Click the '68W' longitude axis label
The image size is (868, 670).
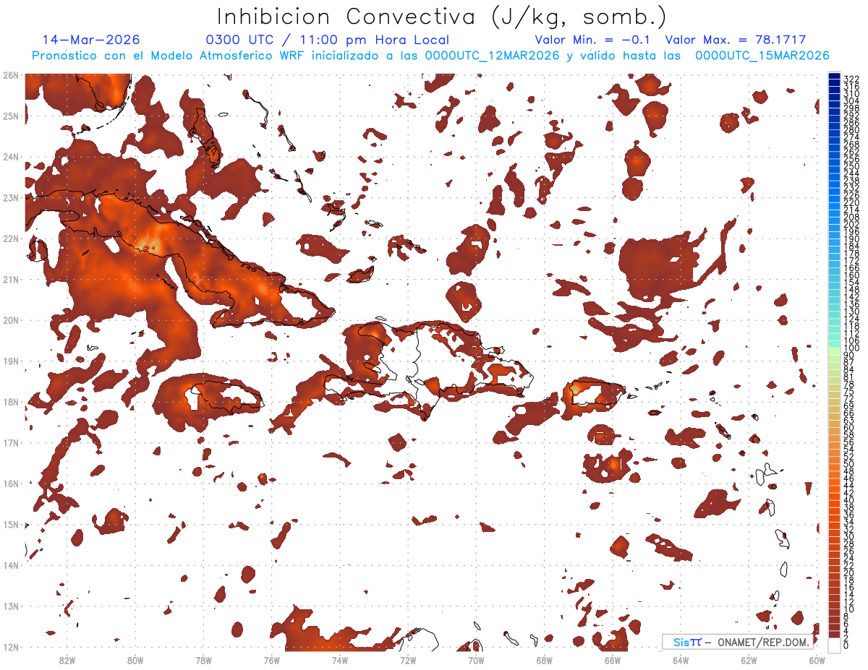[544, 660]
